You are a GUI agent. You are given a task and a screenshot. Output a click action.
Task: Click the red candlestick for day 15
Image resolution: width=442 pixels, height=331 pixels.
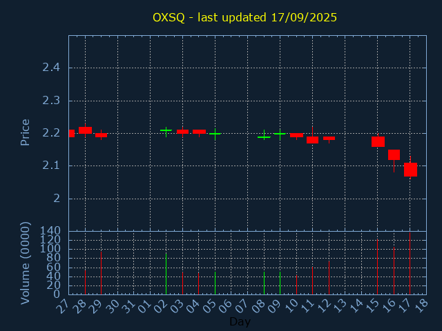pos(378,141)
